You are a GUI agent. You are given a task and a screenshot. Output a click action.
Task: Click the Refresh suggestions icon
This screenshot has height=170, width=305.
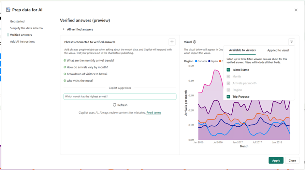(114, 105)
